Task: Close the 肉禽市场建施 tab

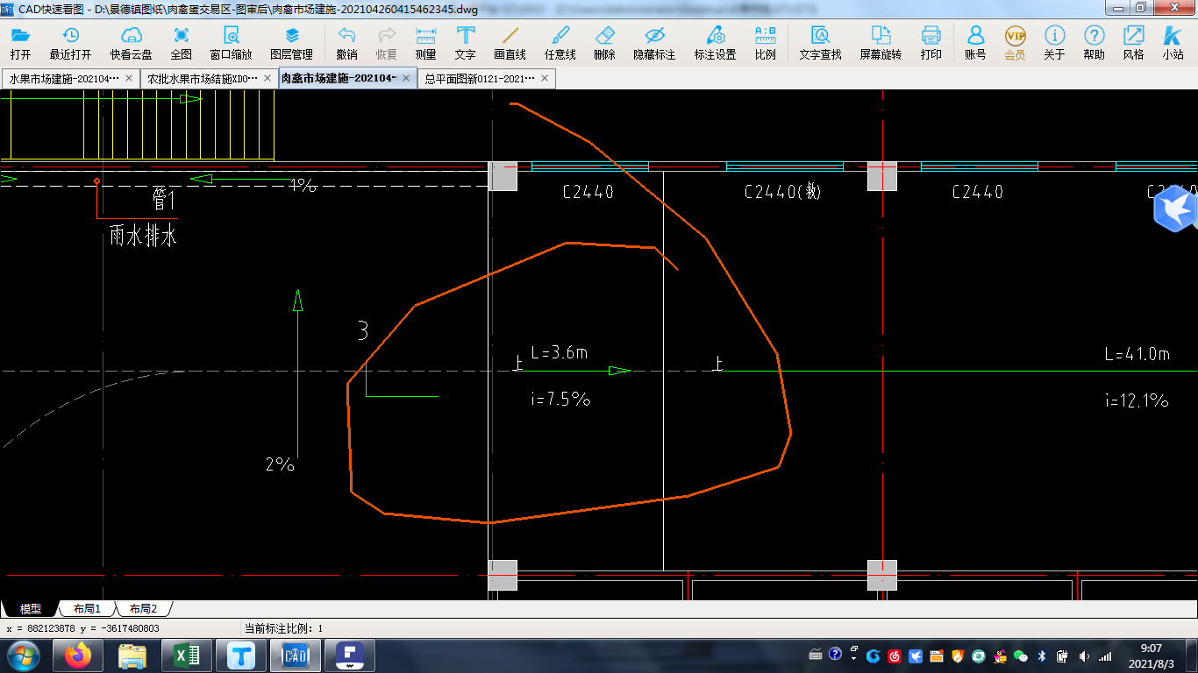Action: coord(406,78)
